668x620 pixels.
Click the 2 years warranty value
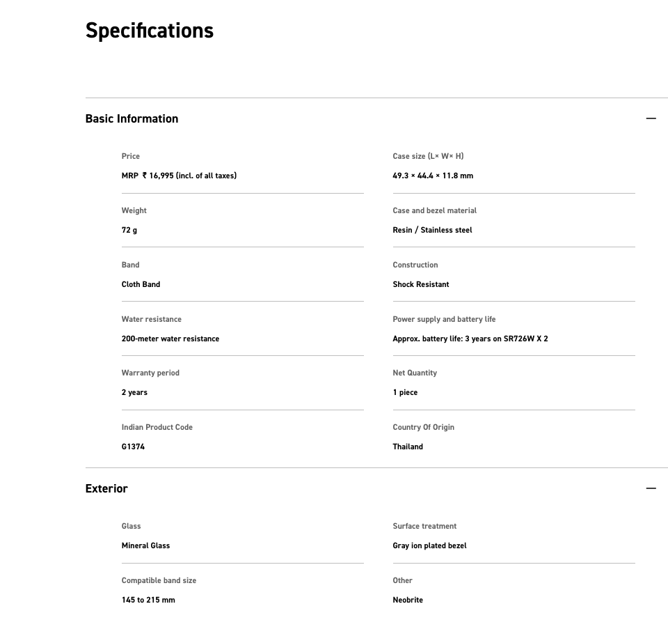(x=134, y=392)
